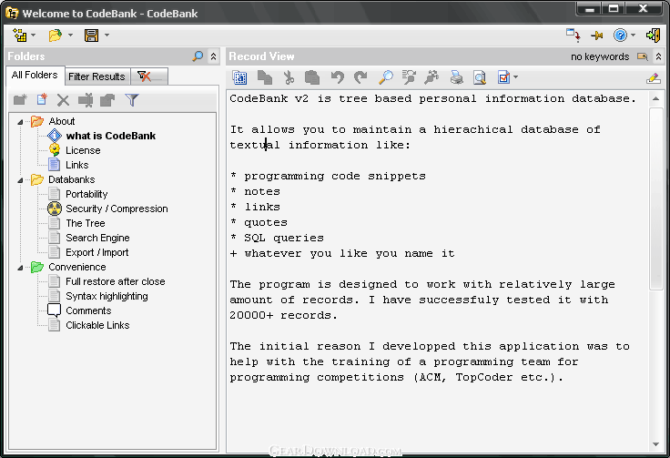Select the About folder

[62, 121]
